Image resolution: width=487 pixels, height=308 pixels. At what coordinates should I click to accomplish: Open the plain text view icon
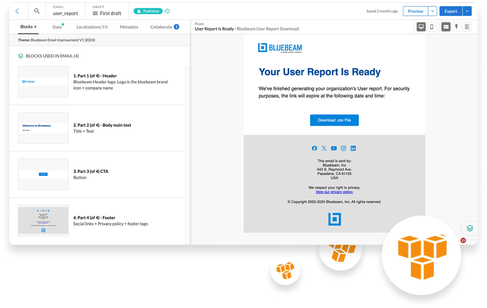(468, 27)
